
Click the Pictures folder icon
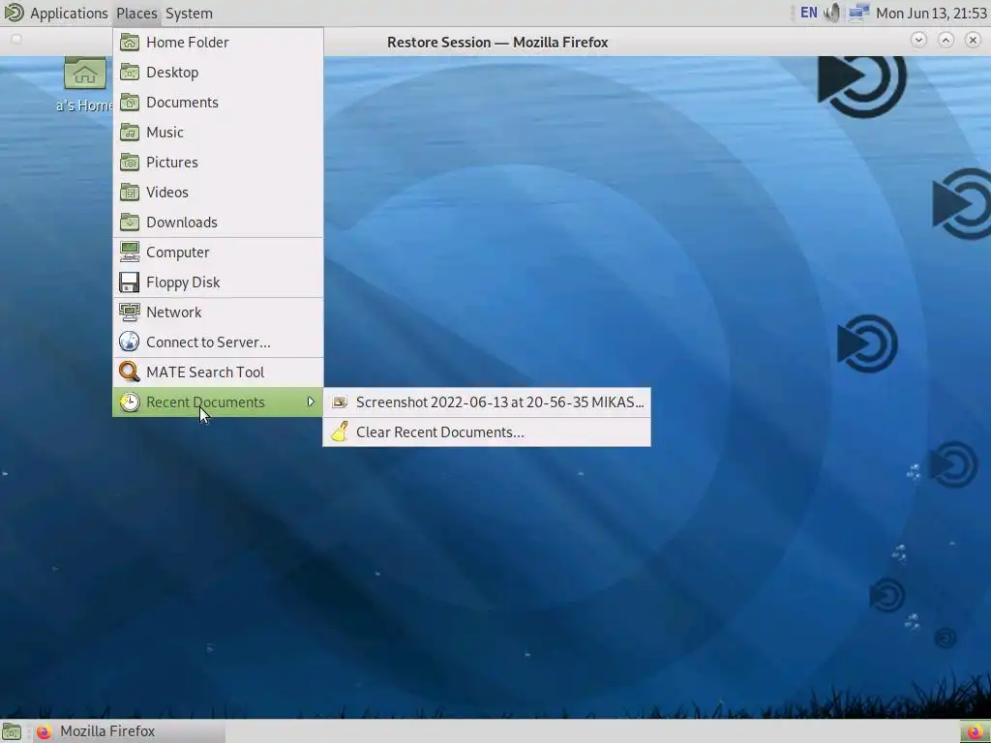[130, 163]
